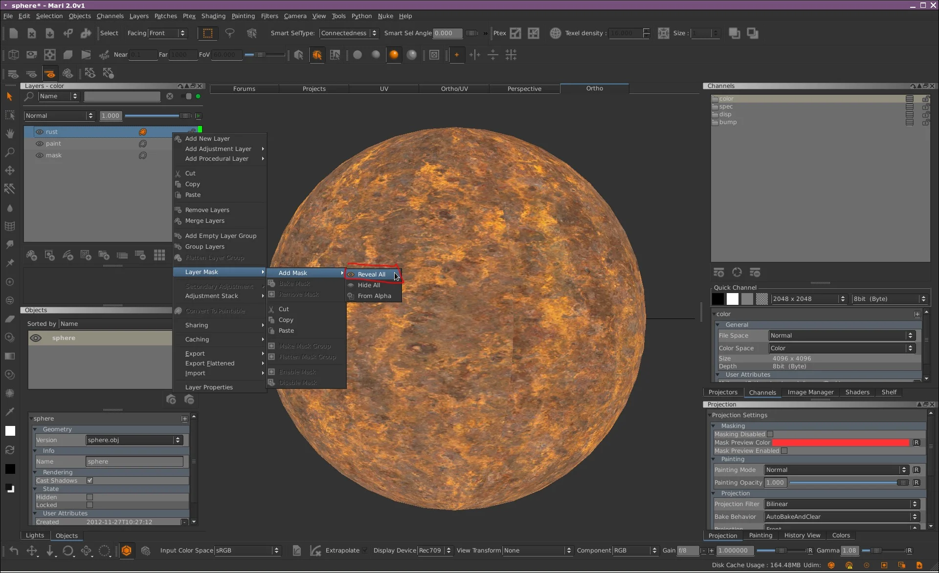Click the Texel density globe icon
This screenshot has width=939, height=573.
[x=555, y=33]
